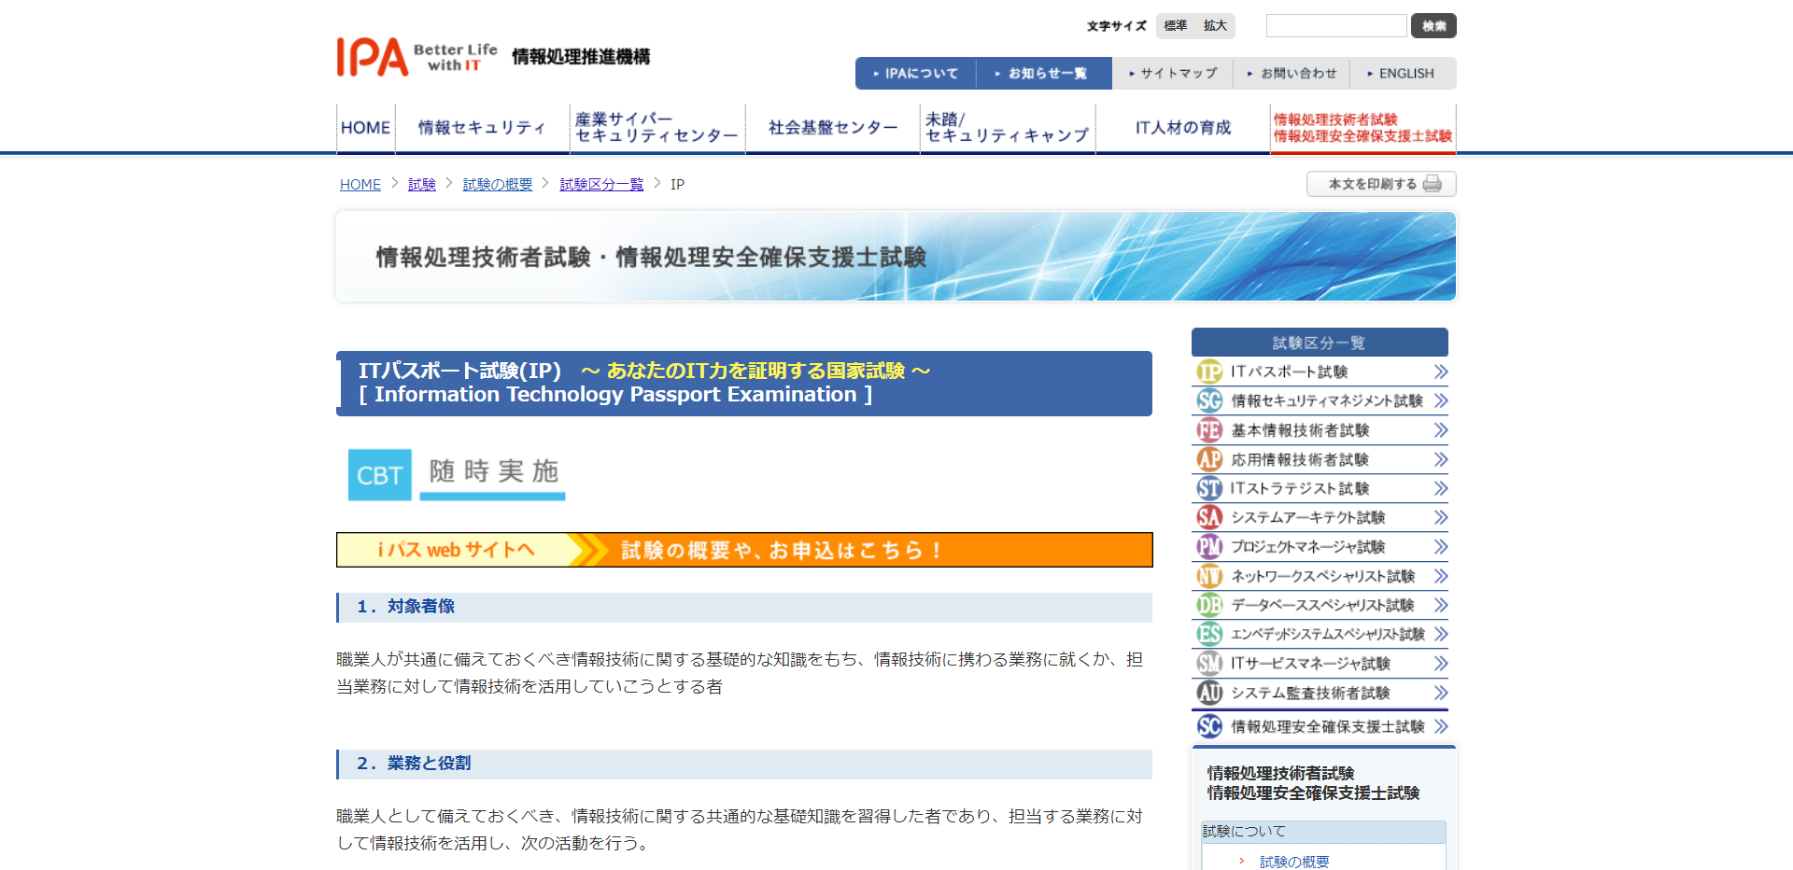Click the chevron arrow on the 応用情報技術者試験 row
Image resolution: width=1793 pixels, height=870 pixels.
pyautogui.click(x=1441, y=459)
